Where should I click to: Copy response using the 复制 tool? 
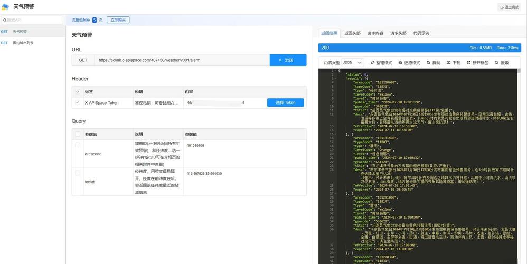(x=433, y=63)
